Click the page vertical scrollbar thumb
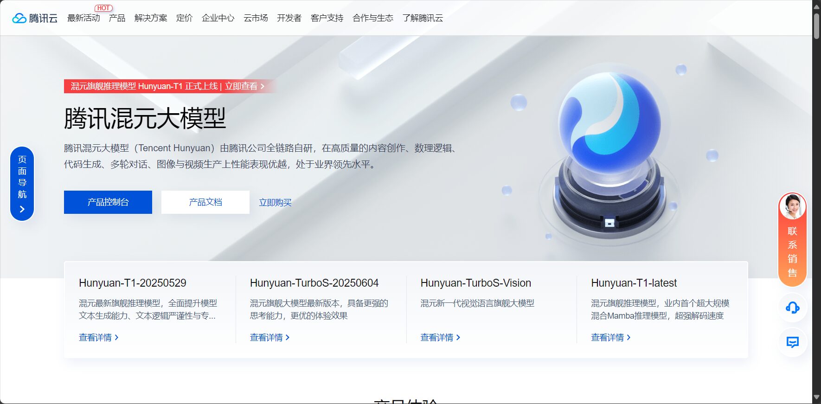The width and height of the screenshot is (821, 404). (816, 26)
